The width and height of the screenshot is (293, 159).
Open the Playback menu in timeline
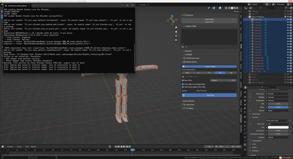[10, 146]
